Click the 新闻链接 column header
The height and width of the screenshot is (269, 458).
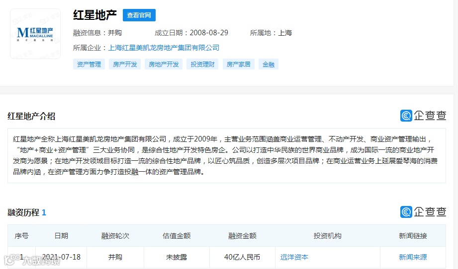(413, 236)
